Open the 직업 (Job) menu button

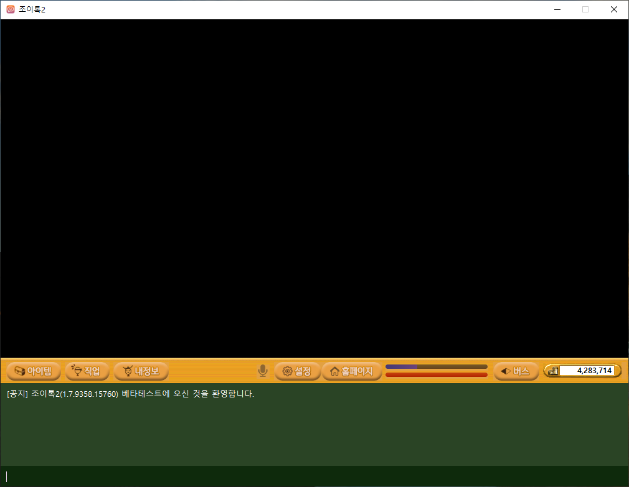pos(87,371)
